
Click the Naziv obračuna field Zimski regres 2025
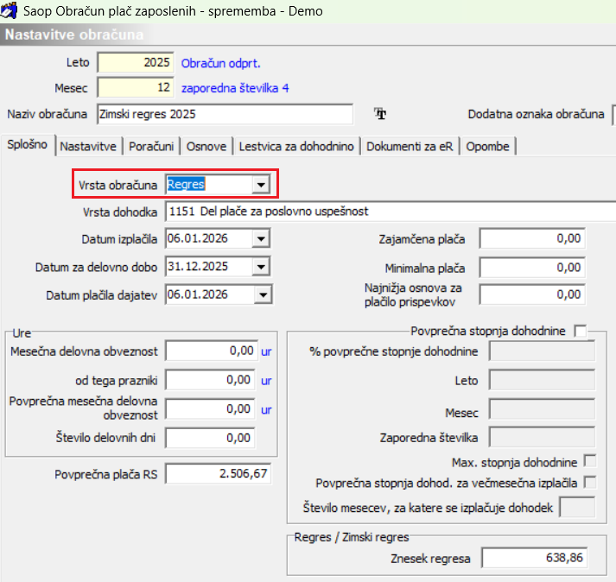(x=225, y=114)
